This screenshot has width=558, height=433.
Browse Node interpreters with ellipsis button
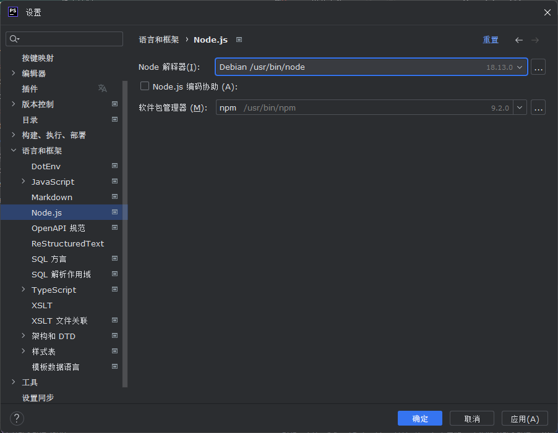click(538, 67)
